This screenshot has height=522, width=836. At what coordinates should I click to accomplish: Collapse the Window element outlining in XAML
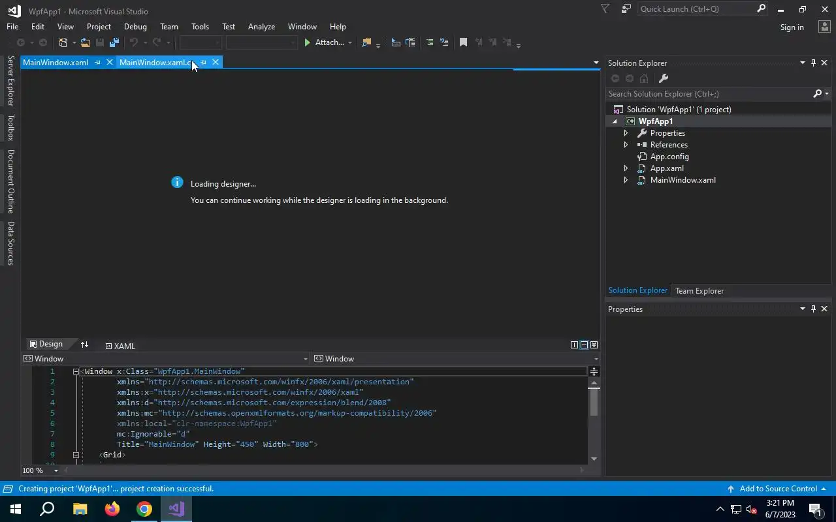tap(76, 371)
